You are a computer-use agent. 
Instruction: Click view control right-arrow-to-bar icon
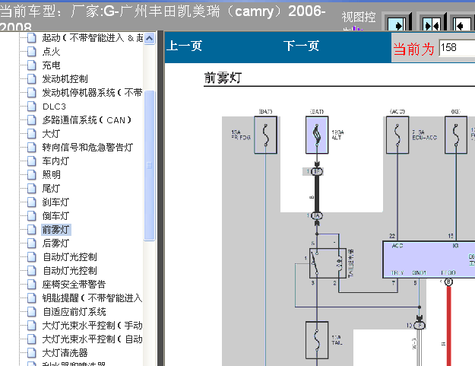(x=397, y=25)
